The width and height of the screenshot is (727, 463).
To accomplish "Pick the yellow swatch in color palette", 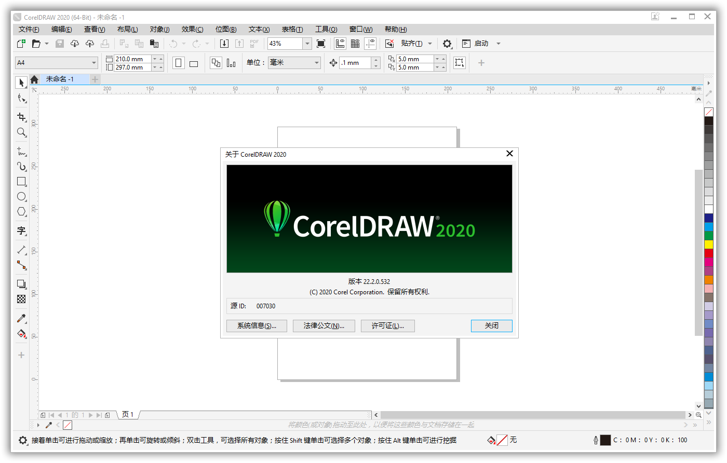I will (x=709, y=244).
